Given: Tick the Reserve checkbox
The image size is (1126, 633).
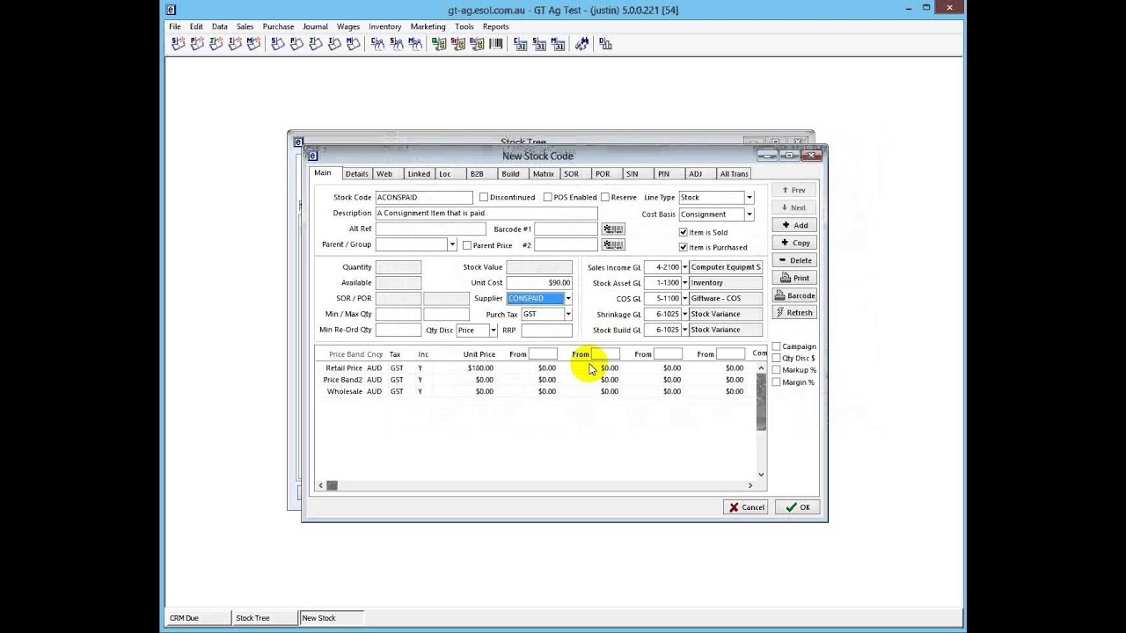Looking at the screenshot, I should (604, 197).
